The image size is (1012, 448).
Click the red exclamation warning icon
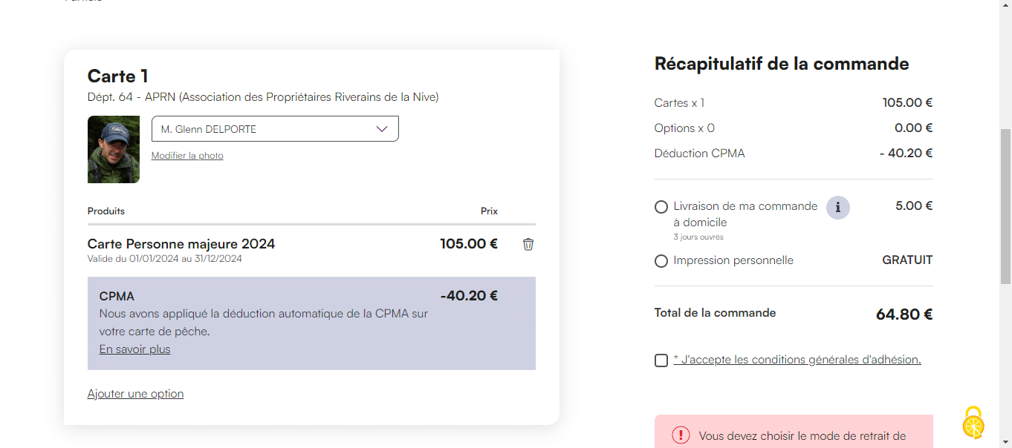[681, 435]
